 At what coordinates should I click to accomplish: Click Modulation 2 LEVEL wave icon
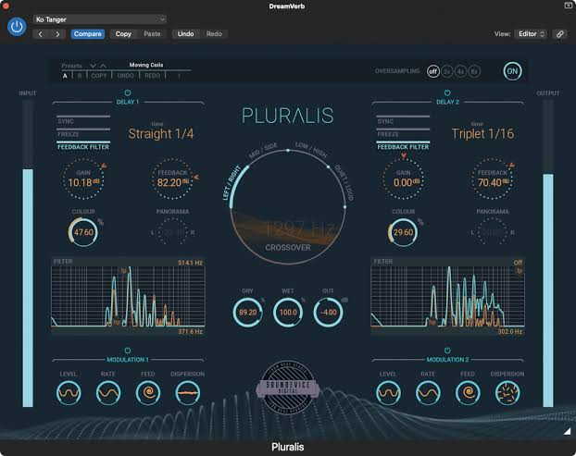coord(388,393)
